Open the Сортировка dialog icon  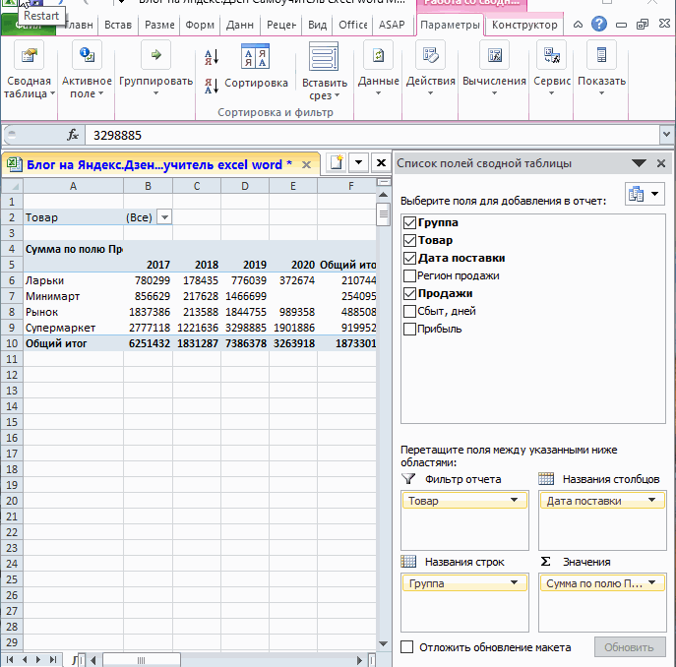(255, 56)
